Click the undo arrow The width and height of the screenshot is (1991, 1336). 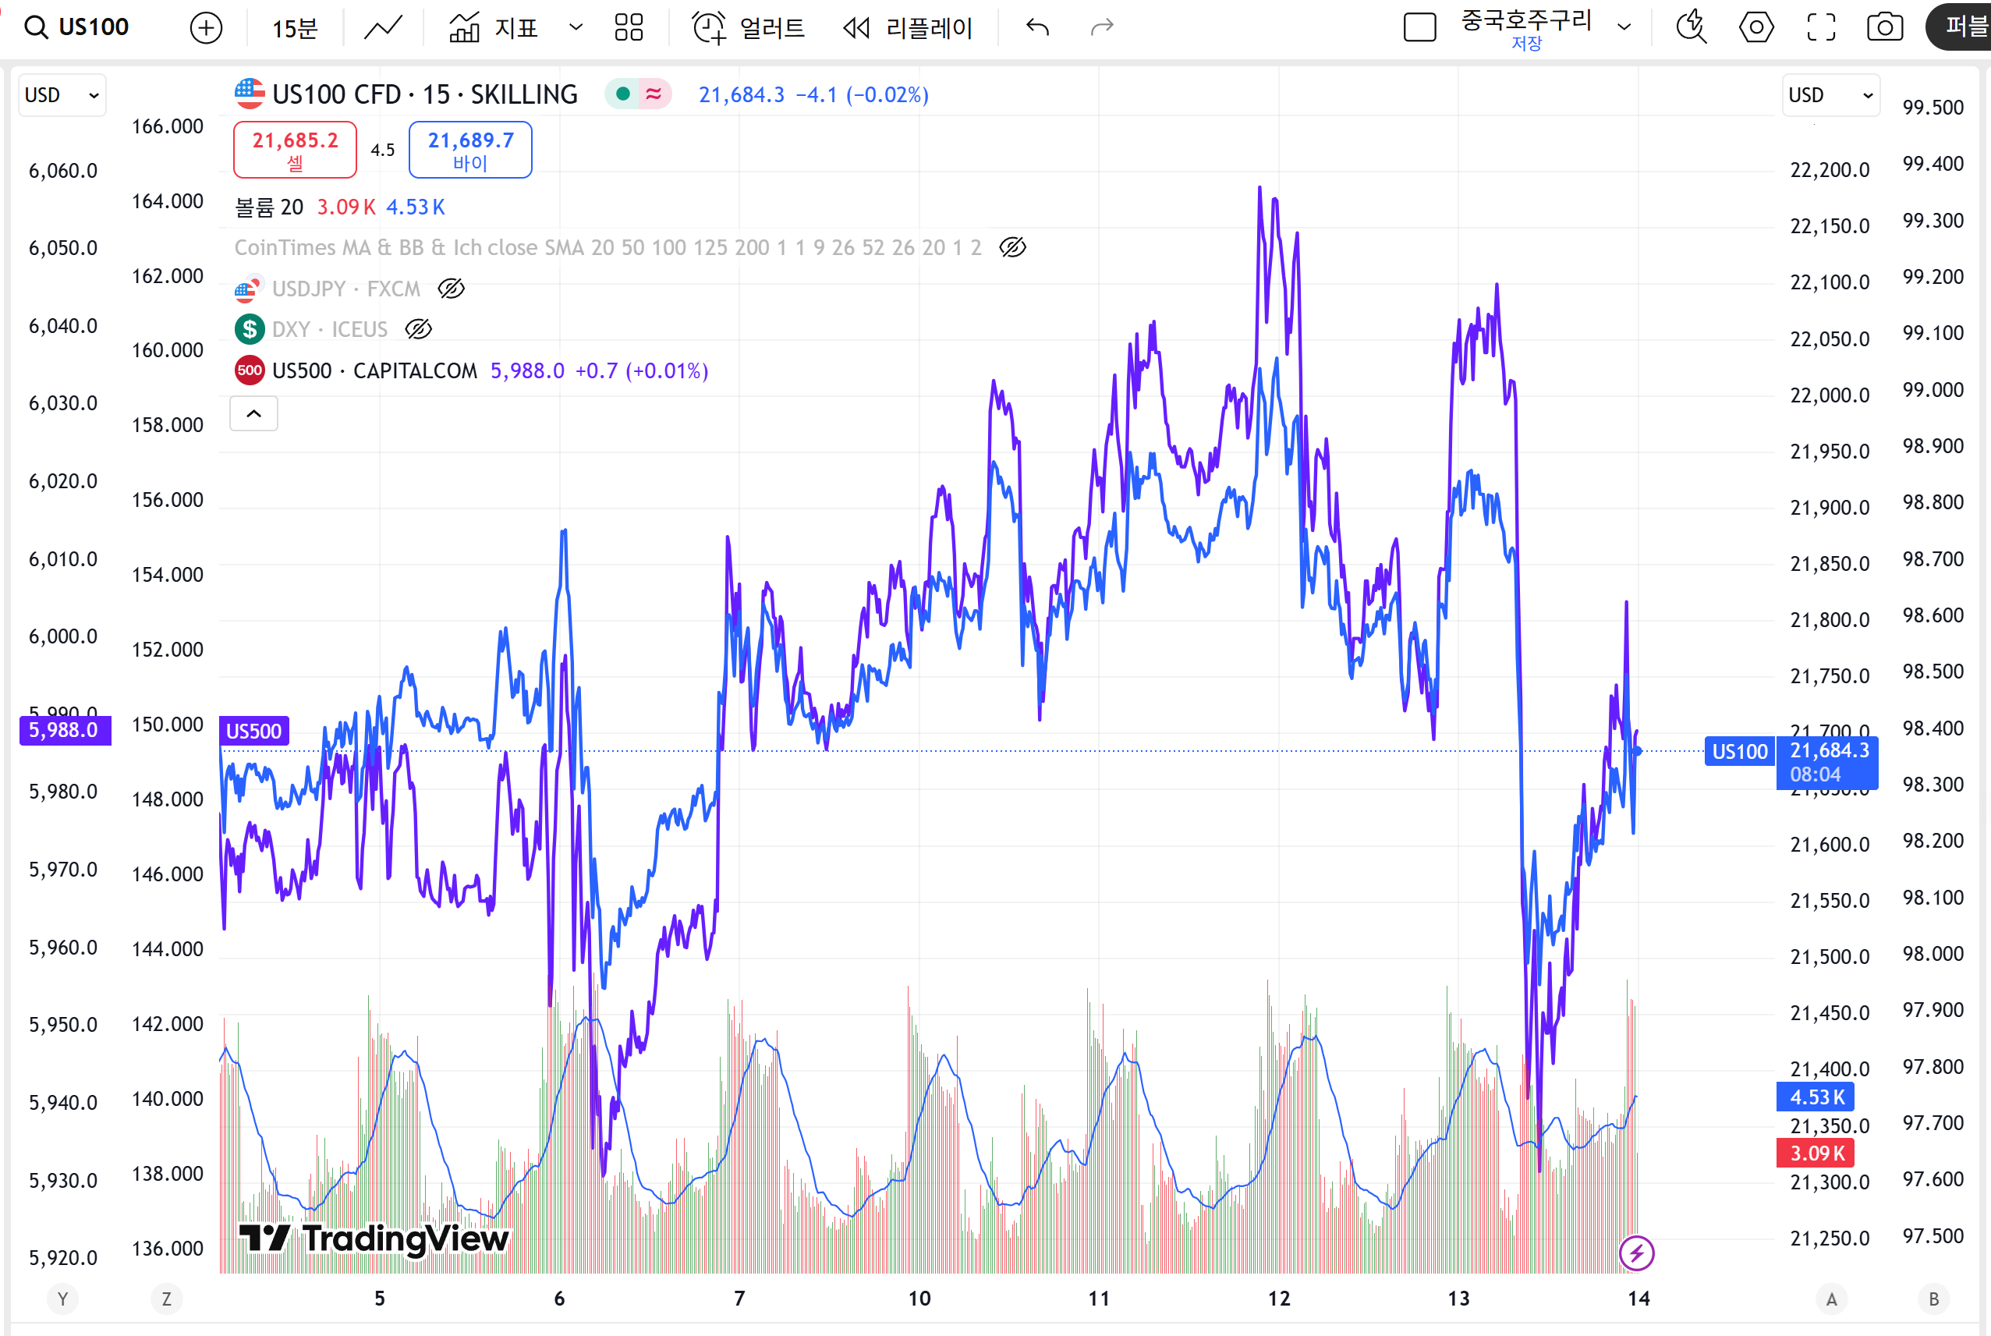click(1036, 28)
